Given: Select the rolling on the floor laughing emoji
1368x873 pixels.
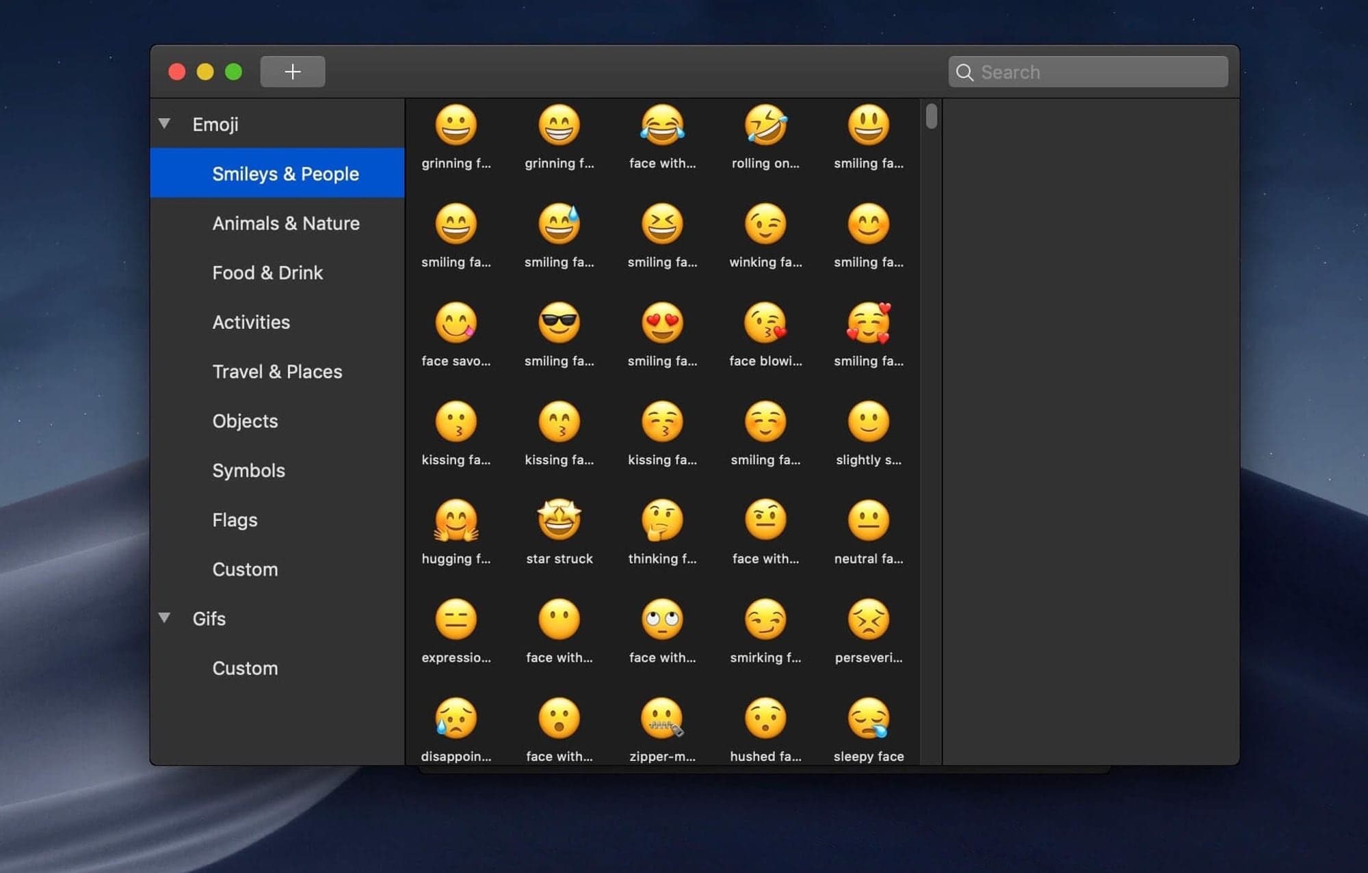Looking at the screenshot, I should click(x=765, y=125).
